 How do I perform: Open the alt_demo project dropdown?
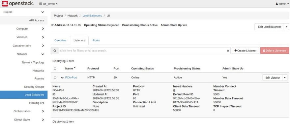(x=48, y=4)
